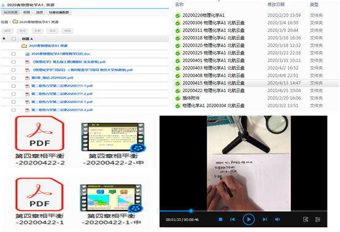Image resolution: width=340 pixels, height=232 pixels.
Task: Mute the video player volume icon
Action: click(277, 220)
